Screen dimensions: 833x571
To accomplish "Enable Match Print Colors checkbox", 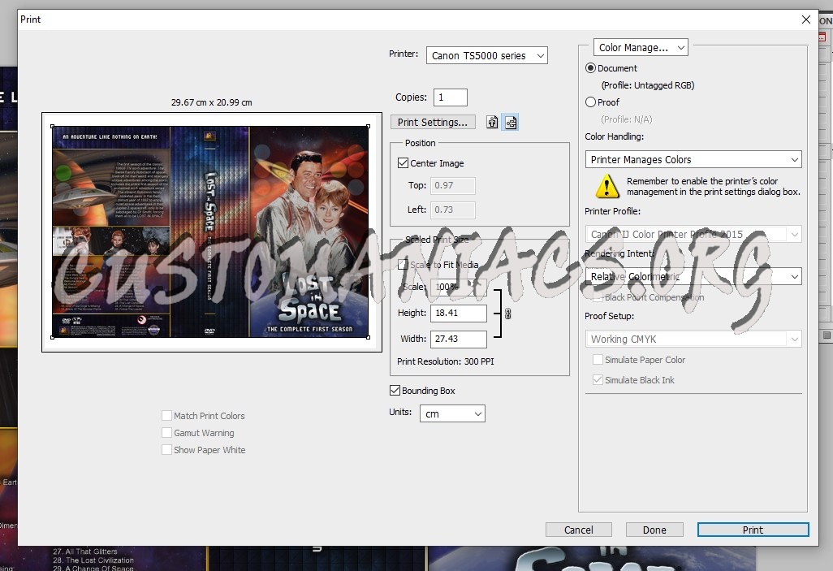I will 166,416.
